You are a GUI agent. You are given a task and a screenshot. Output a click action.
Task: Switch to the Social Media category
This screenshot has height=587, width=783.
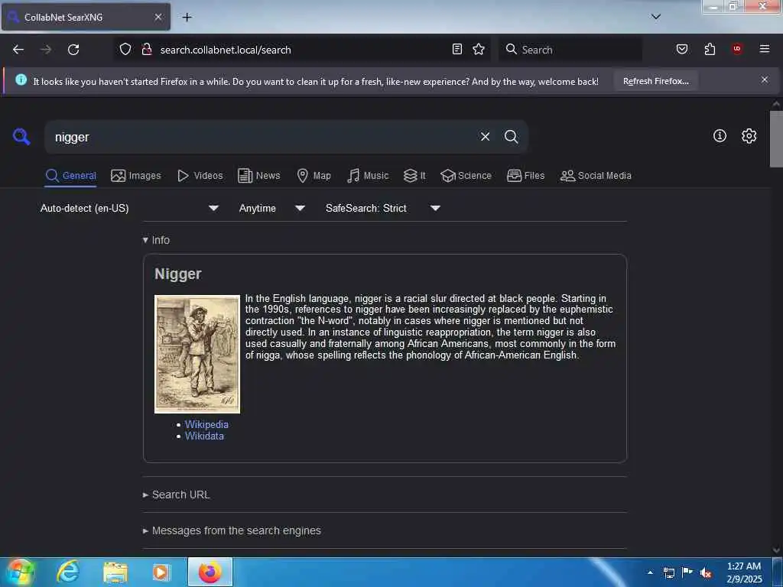point(596,176)
